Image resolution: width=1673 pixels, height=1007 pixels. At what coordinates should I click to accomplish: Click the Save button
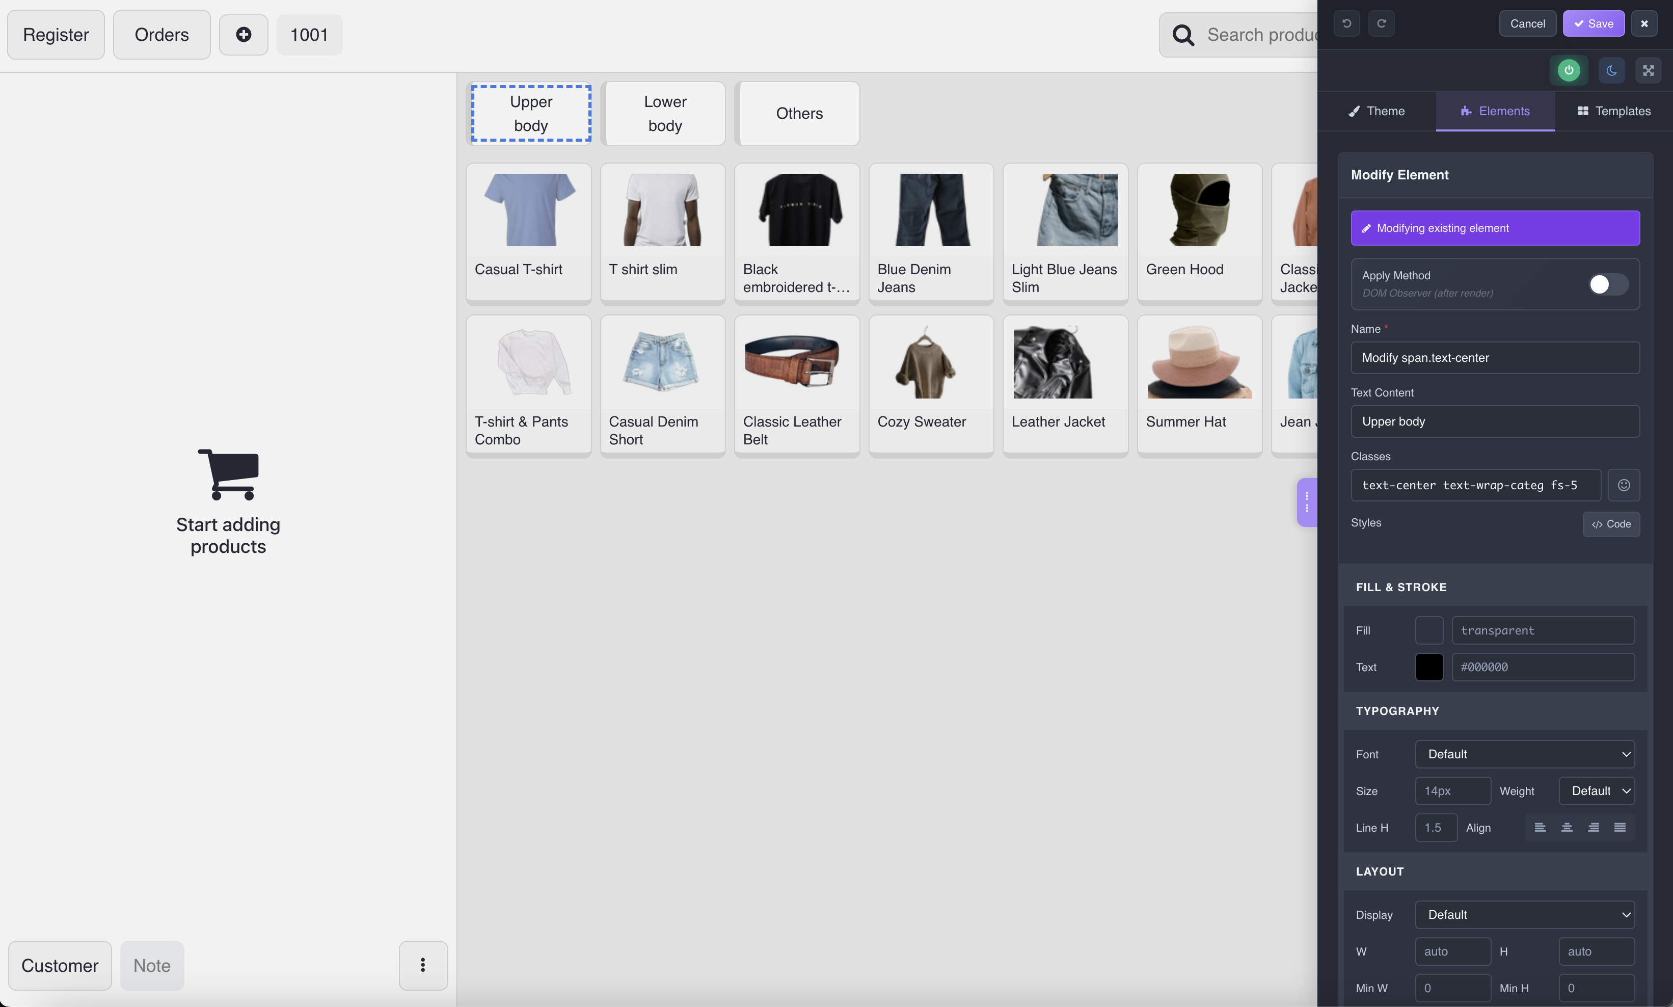click(x=1594, y=23)
